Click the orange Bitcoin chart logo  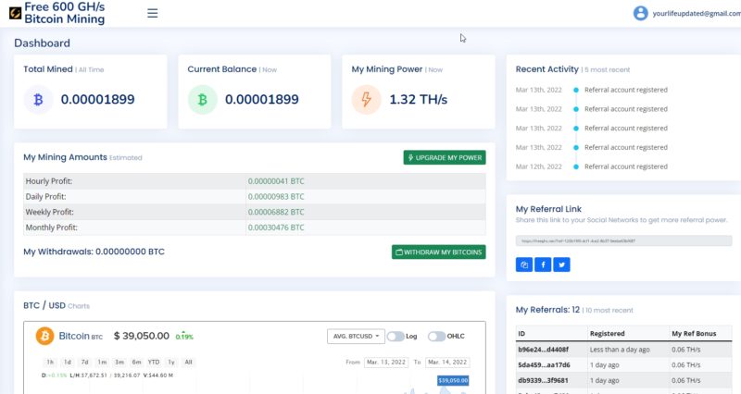pos(44,336)
